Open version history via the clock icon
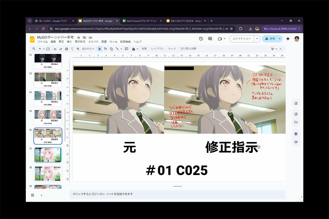329x219 pixels. [201, 39]
